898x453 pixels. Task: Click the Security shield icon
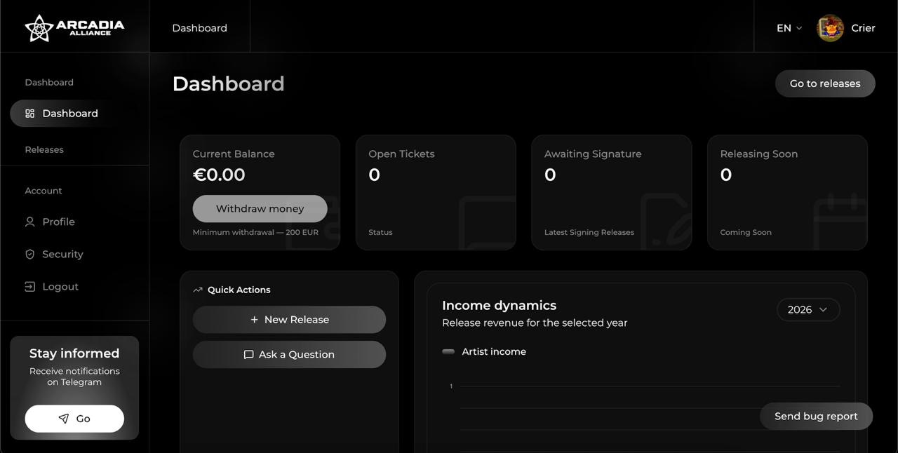(29, 254)
